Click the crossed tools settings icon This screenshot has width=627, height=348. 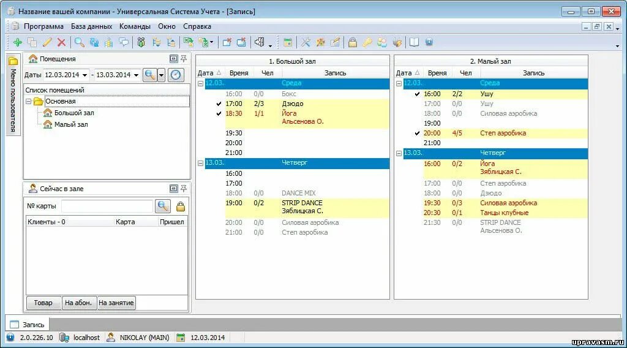(306, 42)
